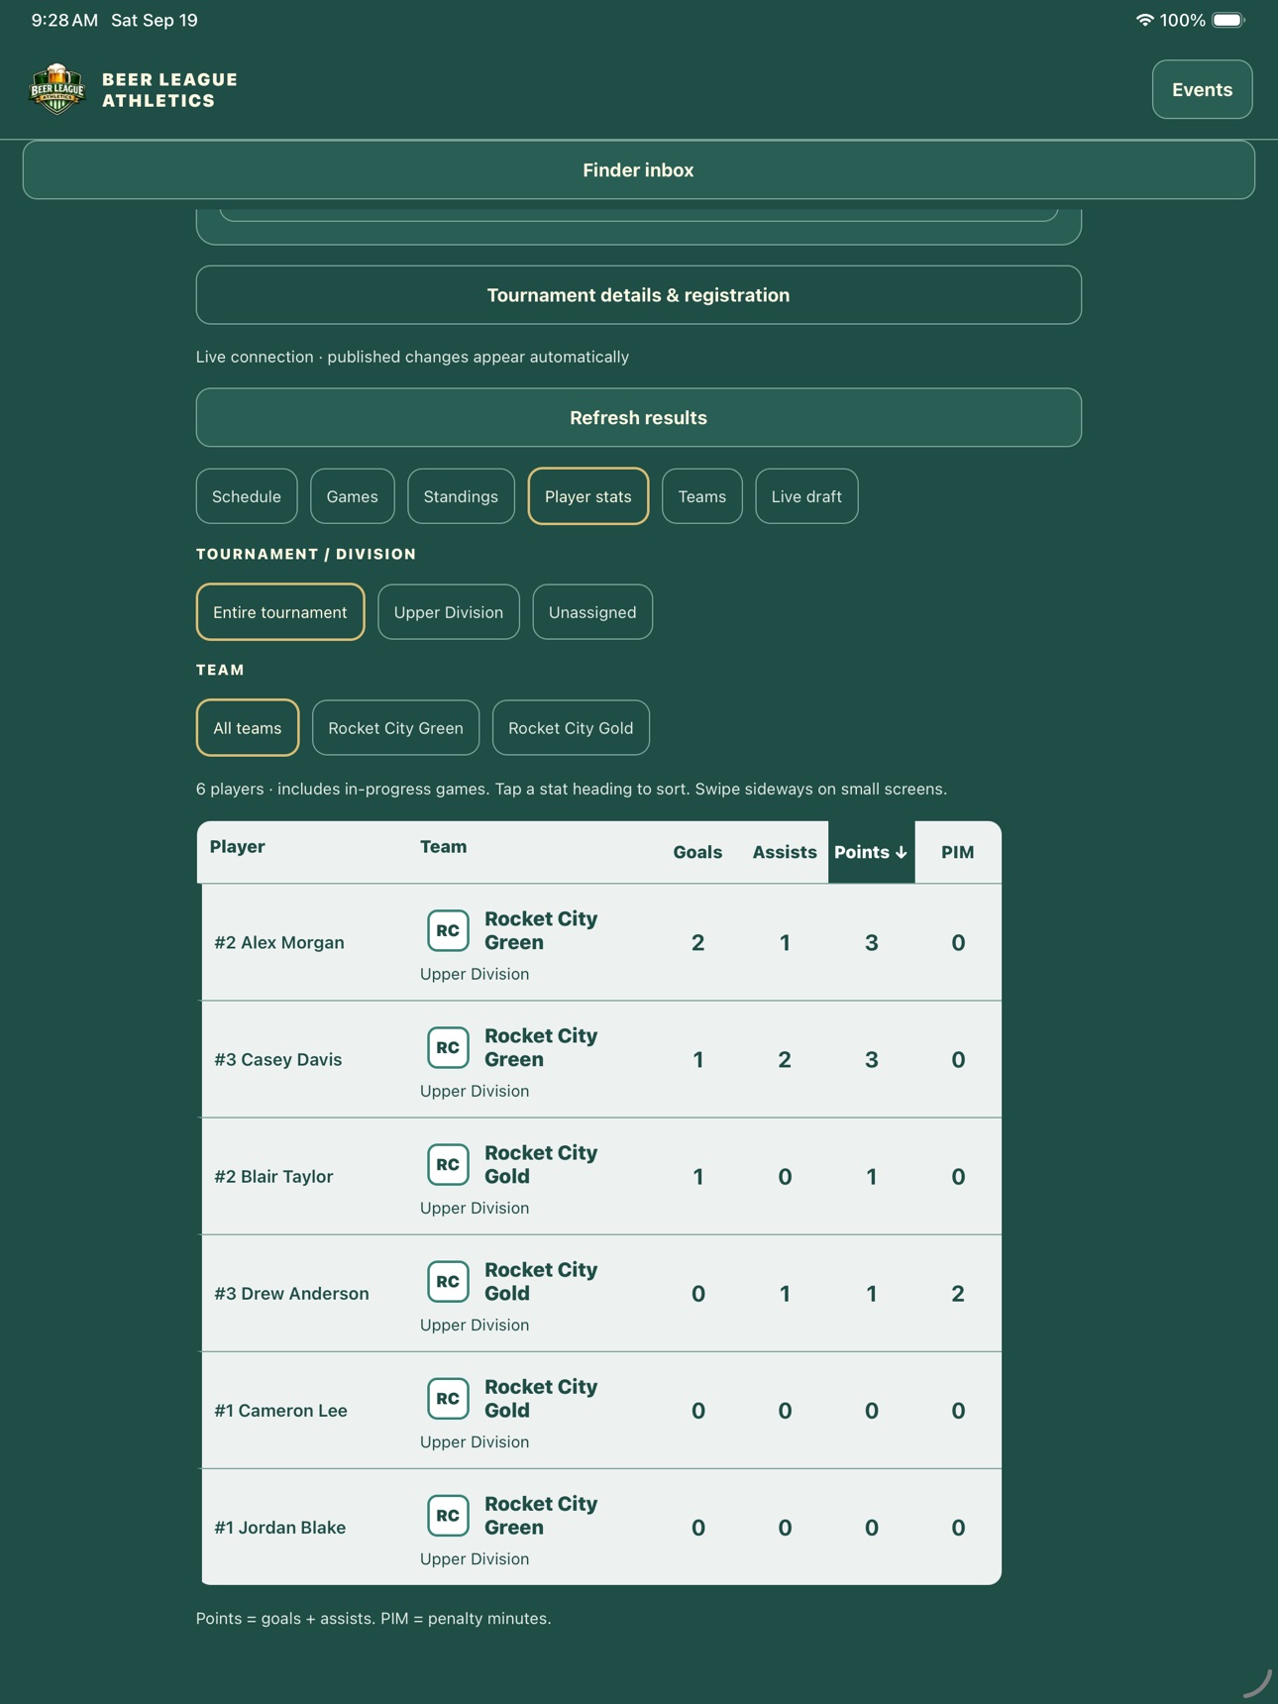
Task: Tap the RC badge in Blair Taylor's row
Action: 448,1164
